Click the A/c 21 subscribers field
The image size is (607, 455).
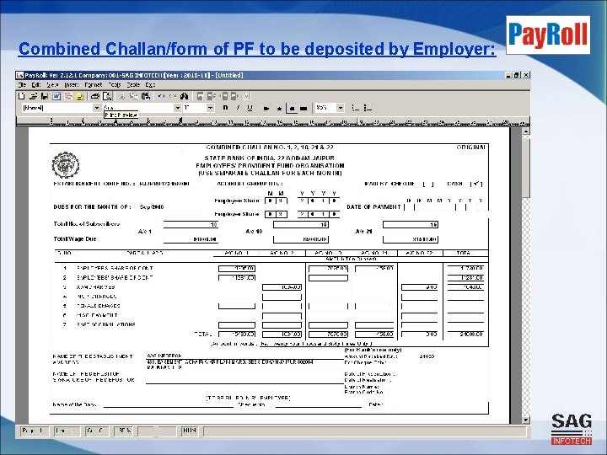pos(411,224)
